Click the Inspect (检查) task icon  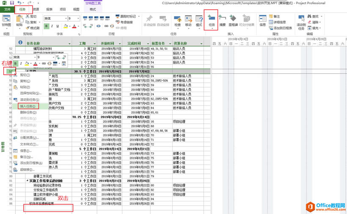177,21
